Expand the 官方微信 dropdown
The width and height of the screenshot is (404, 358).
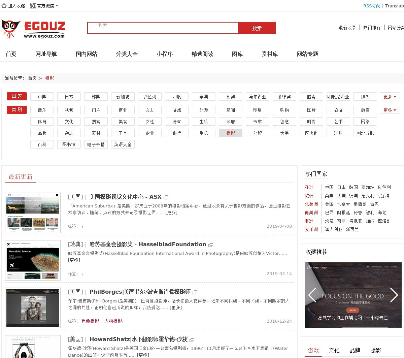[57, 6]
